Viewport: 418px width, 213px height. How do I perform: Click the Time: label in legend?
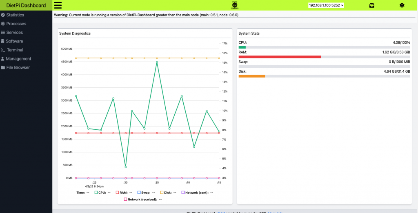(x=80, y=193)
